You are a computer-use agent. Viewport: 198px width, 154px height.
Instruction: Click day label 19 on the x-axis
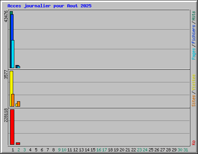(116, 150)
